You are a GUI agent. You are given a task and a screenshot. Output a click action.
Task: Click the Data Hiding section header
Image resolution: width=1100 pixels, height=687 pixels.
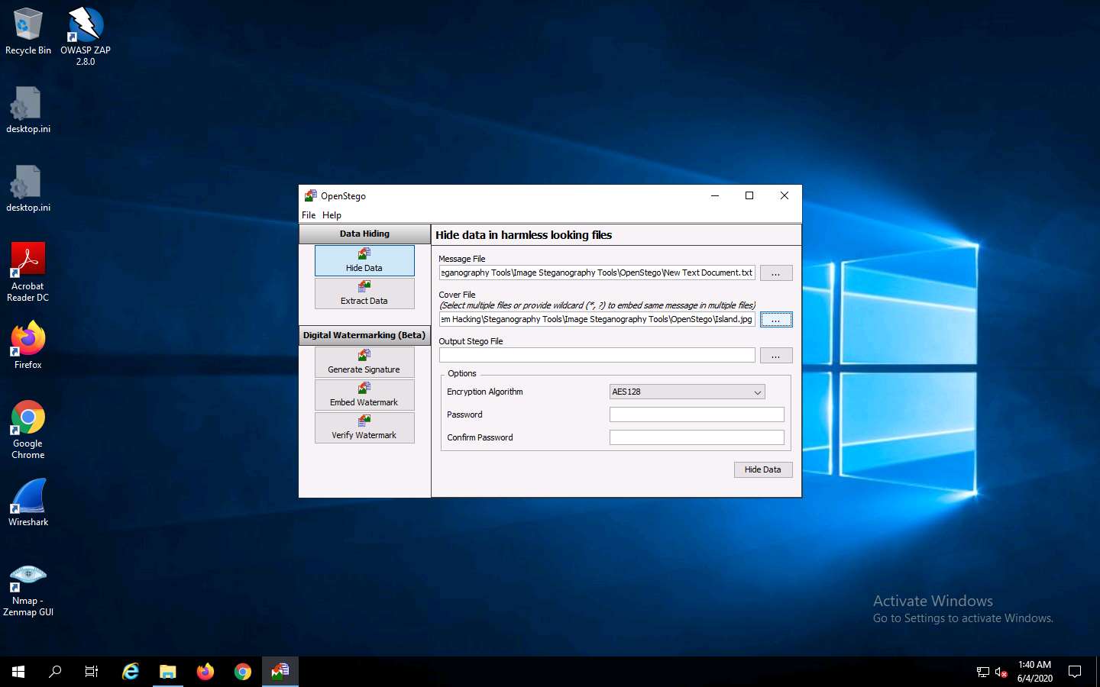pos(364,234)
